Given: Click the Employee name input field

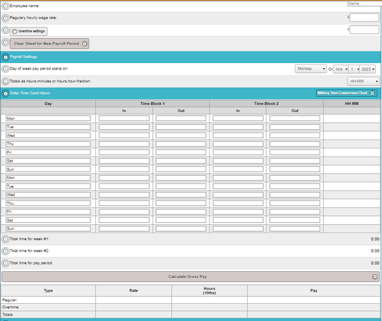Looking at the screenshot, I should tap(364, 4).
